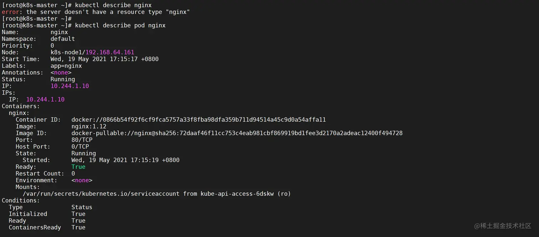
Task: Click the docker-pullable sha256 Image ID
Action: click(237, 133)
